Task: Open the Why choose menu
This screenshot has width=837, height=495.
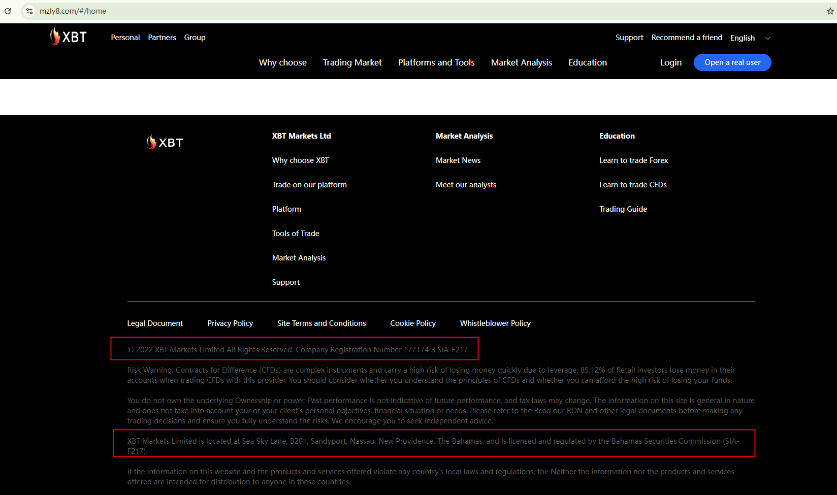Action: click(x=283, y=62)
